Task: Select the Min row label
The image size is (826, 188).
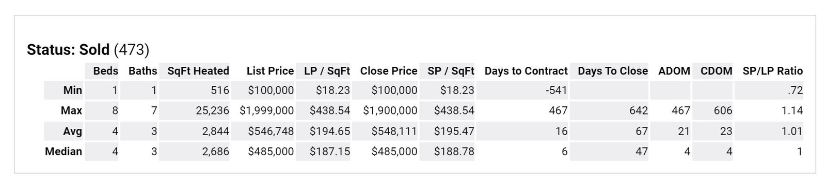Action: pos(72,90)
